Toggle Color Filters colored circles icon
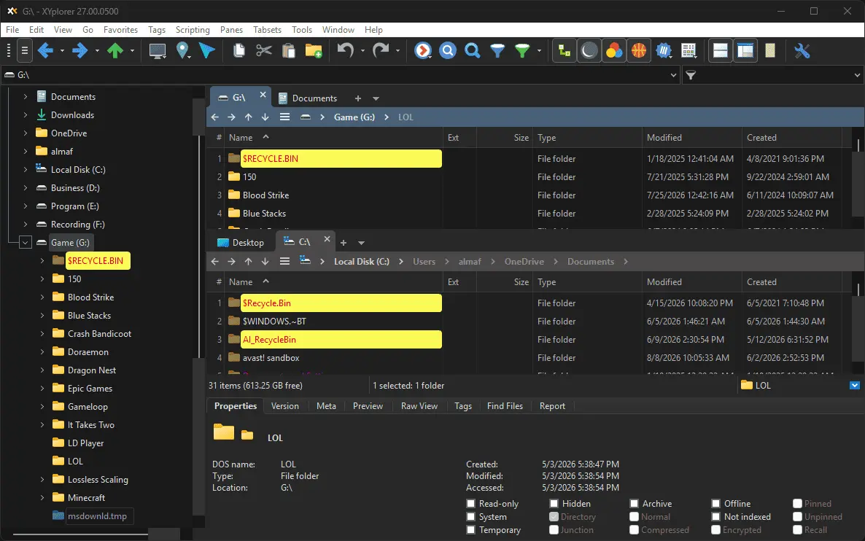Image resolution: width=865 pixels, height=541 pixels. coord(614,51)
